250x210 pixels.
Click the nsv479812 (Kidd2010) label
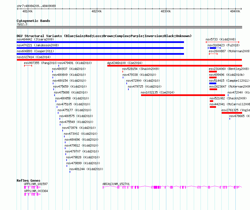coord(81,145)
